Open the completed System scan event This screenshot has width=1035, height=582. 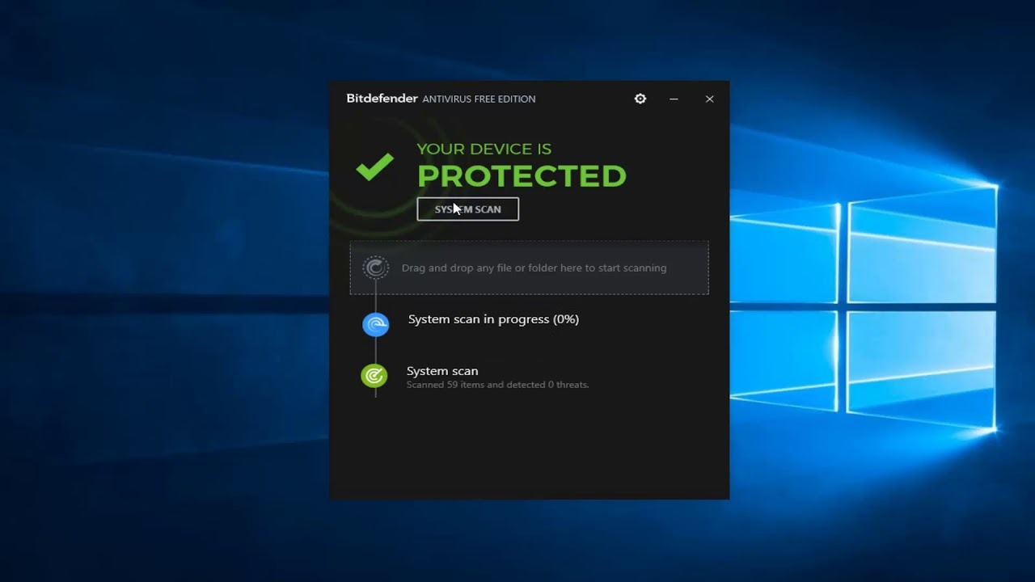(442, 371)
